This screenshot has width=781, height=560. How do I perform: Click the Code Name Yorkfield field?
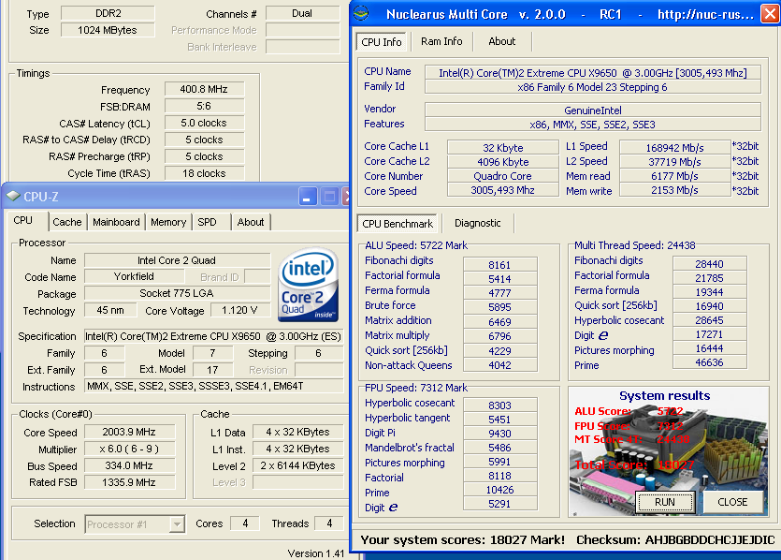[134, 276]
